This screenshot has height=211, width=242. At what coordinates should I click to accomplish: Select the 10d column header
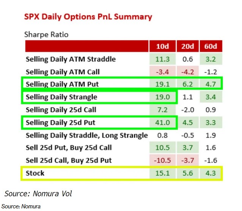(x=162, y=46)
